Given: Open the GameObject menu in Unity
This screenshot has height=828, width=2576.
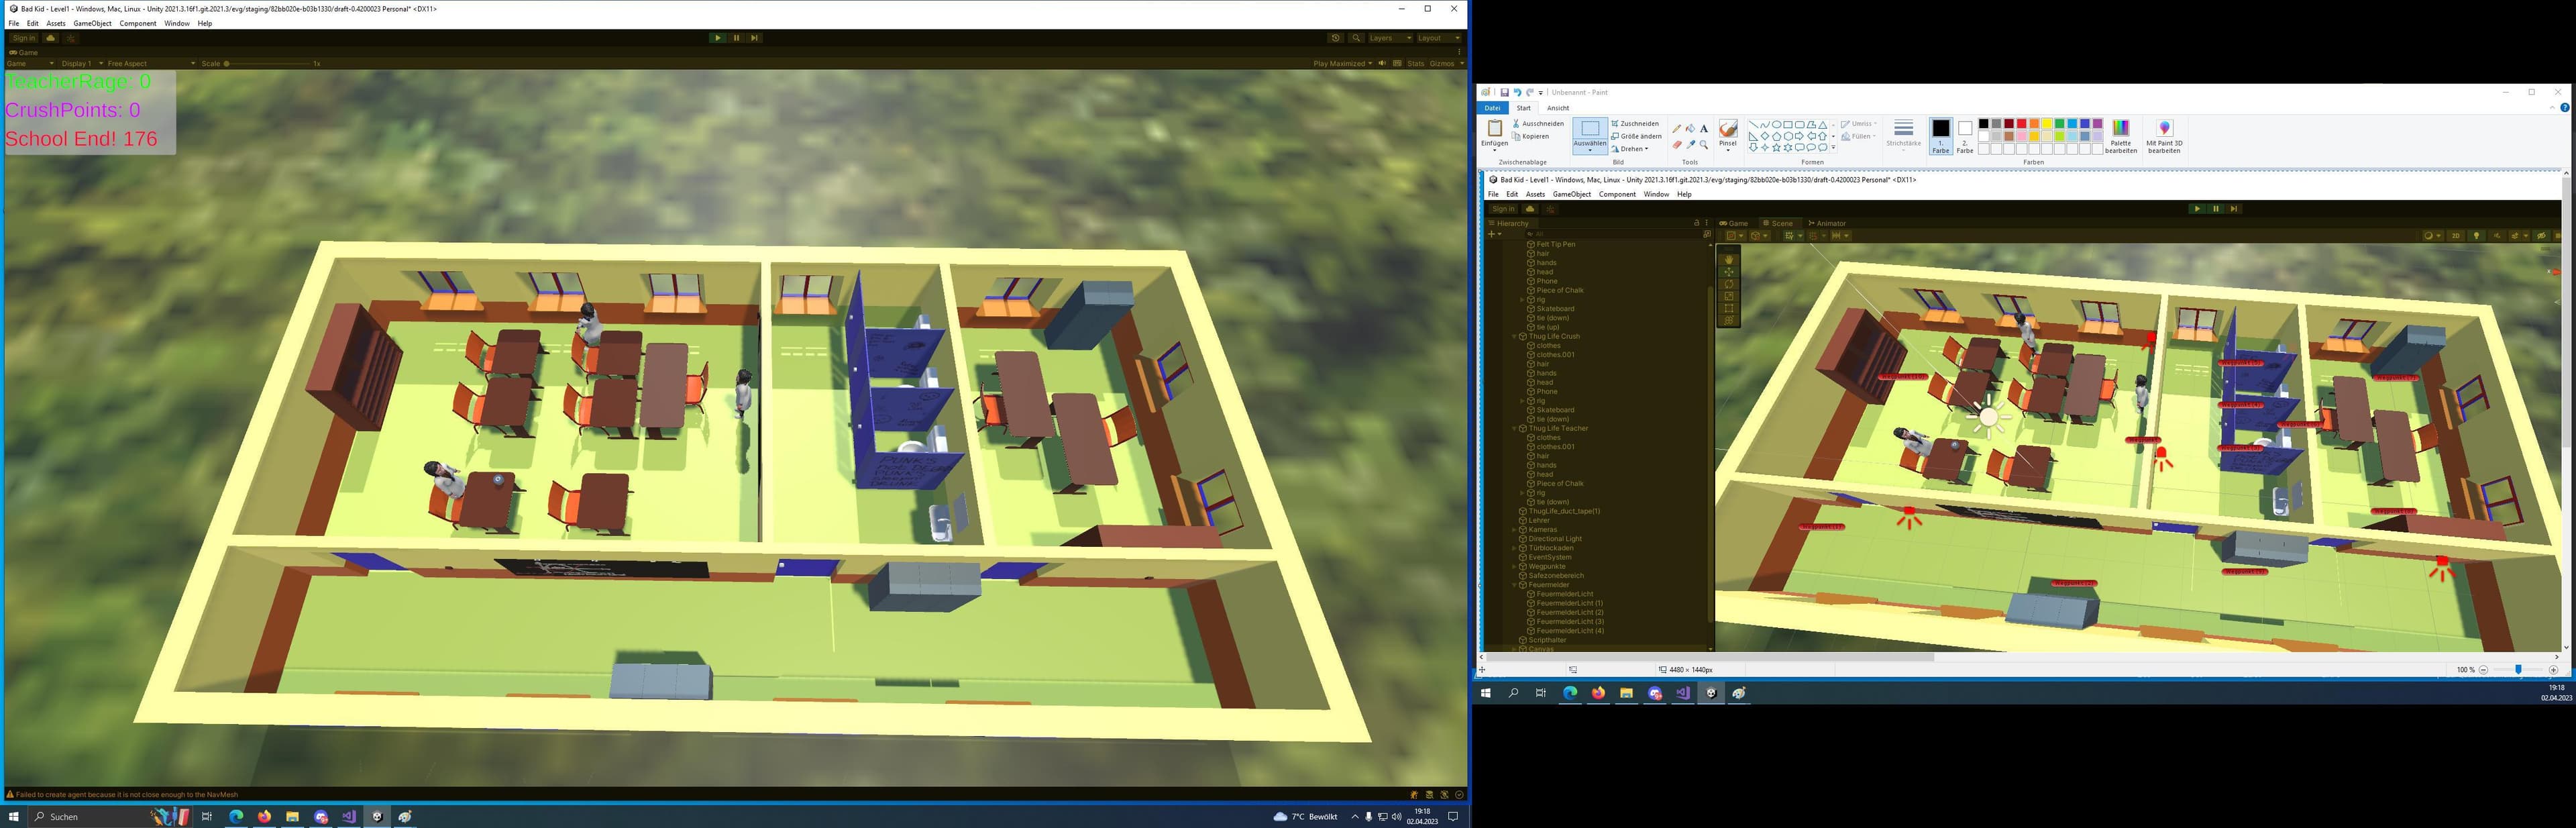Looking at the screenshot, I should click(92, 23).
